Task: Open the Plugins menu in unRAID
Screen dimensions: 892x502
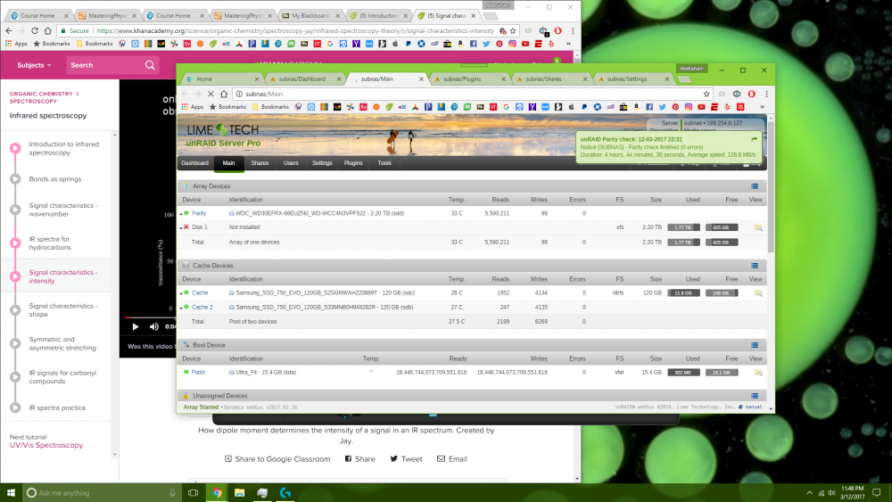Action: pyautogui.click(x=353, y=163)
